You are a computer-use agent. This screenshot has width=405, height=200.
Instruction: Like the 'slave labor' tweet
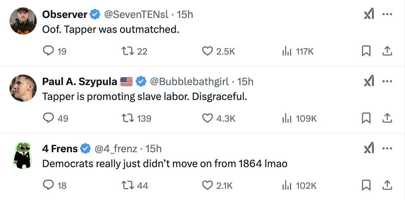[x=207, y=118]
